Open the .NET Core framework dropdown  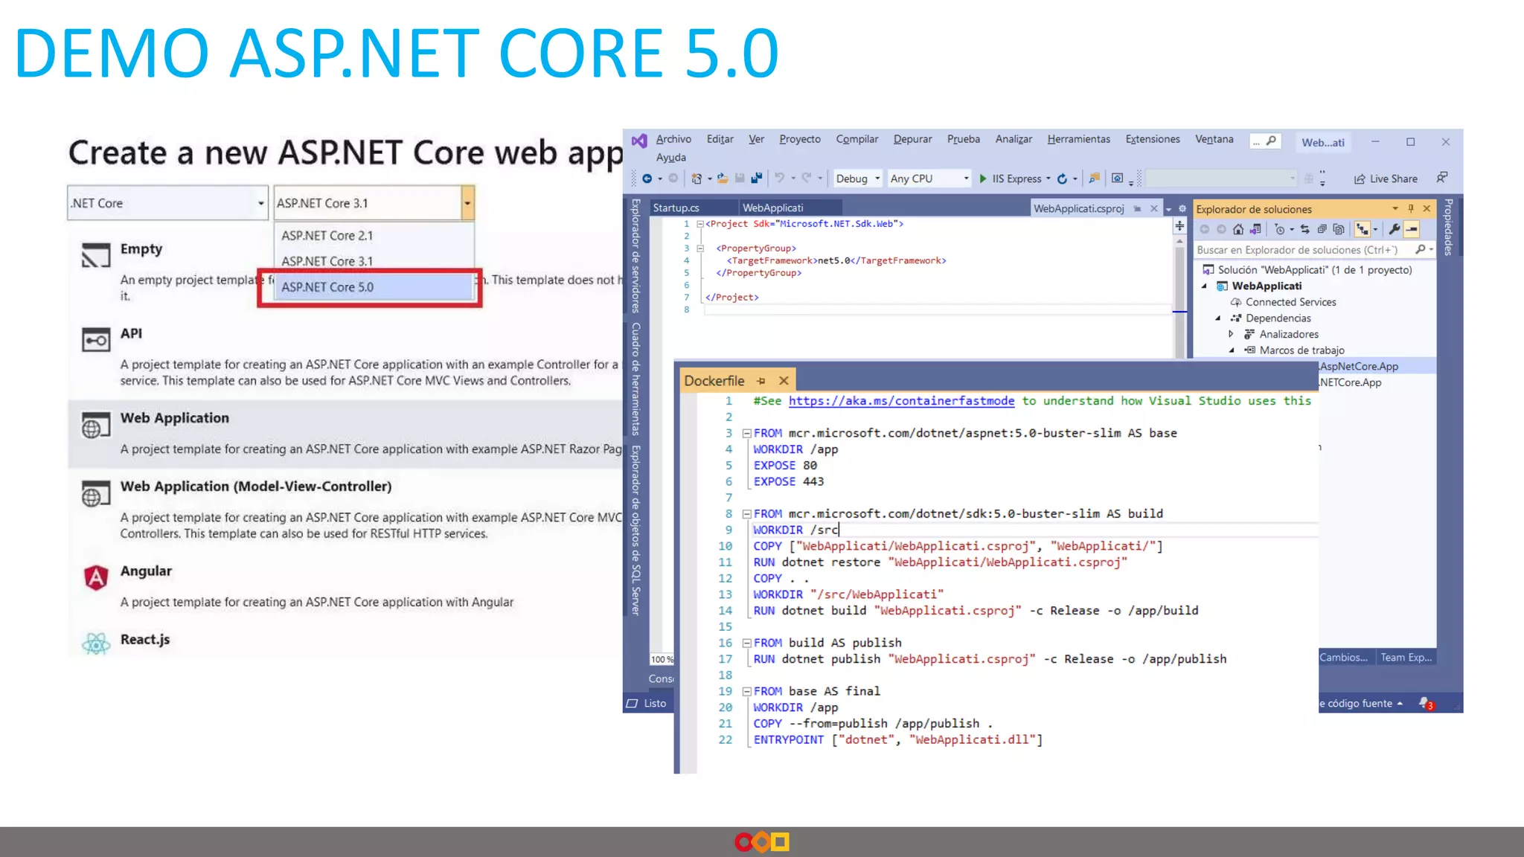(x=167, y=203)
